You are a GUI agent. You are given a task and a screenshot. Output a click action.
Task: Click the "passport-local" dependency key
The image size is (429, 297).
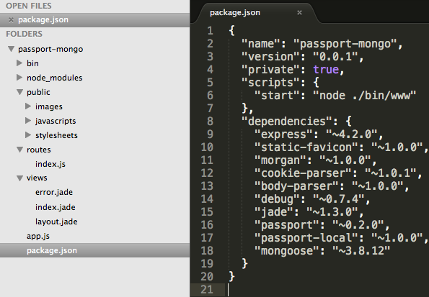[x=306, y=238]
